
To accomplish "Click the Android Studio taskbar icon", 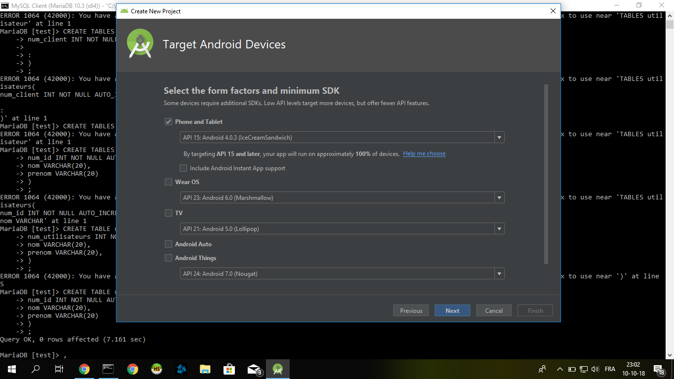I will (x=278, y=369).
